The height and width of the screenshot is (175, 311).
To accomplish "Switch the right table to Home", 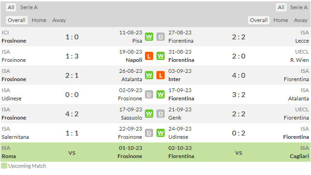I will pos(281,20).
